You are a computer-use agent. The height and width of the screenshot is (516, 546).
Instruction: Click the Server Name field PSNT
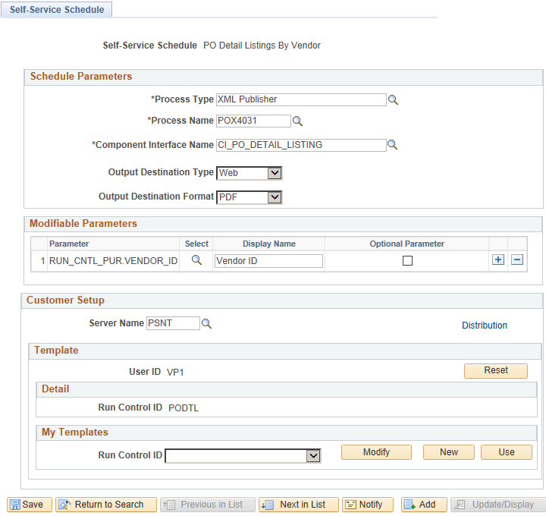173,323
